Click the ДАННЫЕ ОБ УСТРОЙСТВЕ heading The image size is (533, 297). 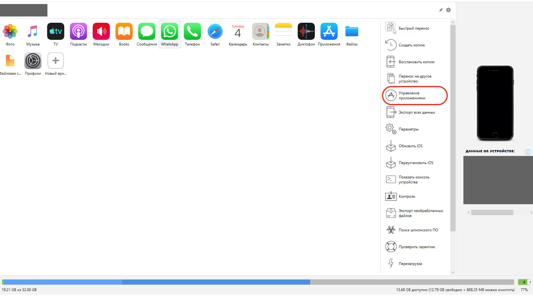(x=490, y=151)
